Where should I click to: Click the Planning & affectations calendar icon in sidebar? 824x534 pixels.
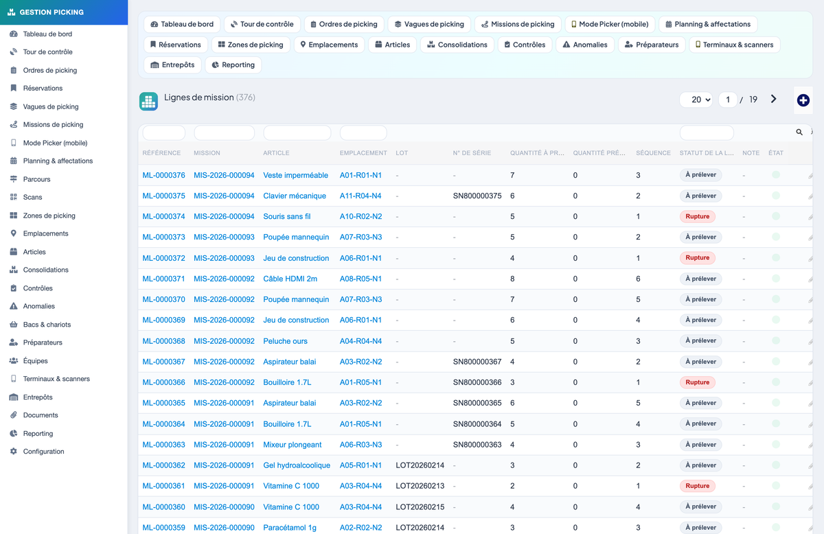(x=14, y=161)
